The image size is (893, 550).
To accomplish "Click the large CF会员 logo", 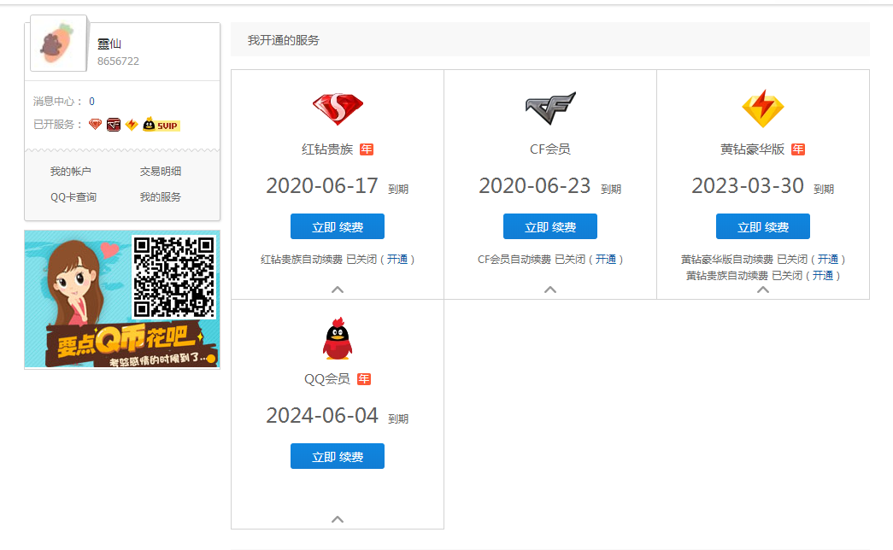I will 550,108.
